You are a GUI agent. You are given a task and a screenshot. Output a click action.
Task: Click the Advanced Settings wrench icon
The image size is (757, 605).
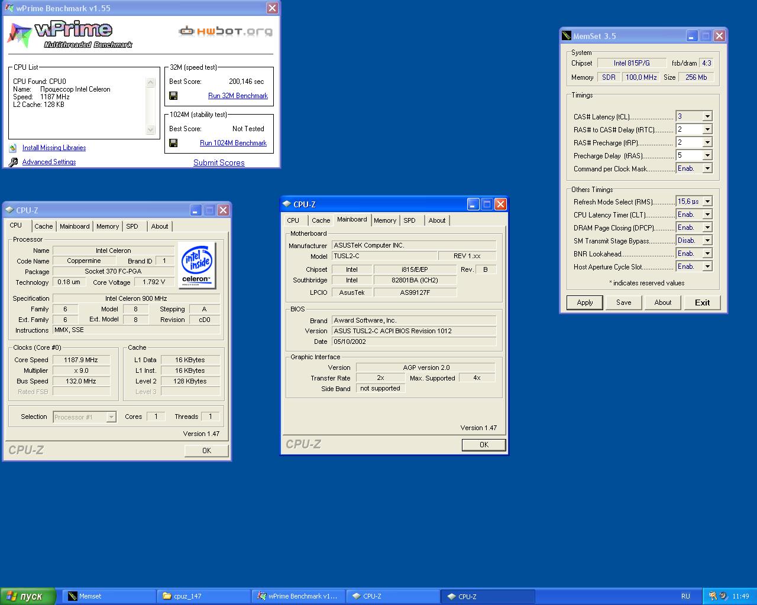pos(13,162)
